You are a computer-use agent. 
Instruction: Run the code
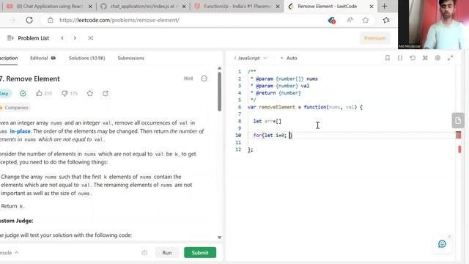(x=167, y=252)
